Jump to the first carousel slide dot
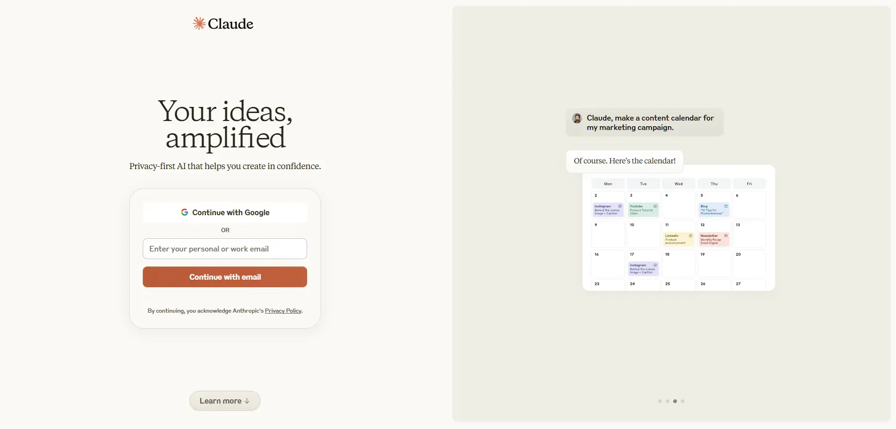The height and width of the screenshot is (429, 896). 660,401
